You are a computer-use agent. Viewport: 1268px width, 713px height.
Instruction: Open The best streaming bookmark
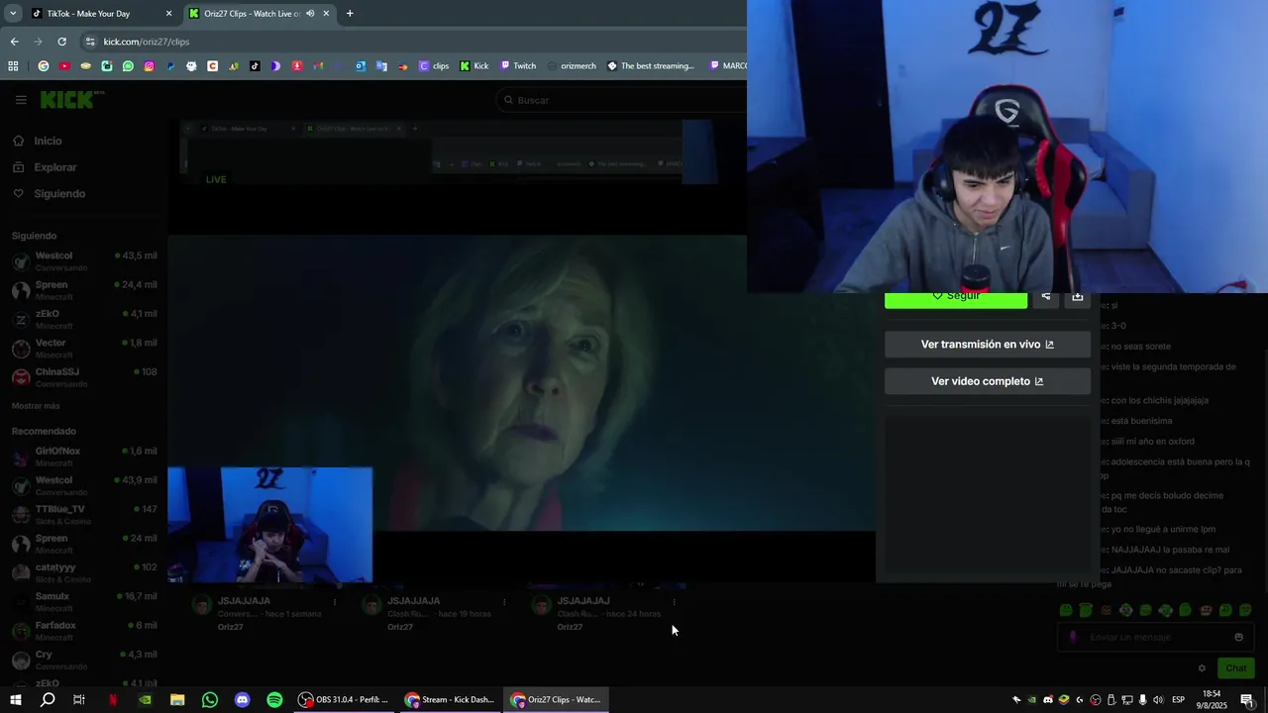651,66
